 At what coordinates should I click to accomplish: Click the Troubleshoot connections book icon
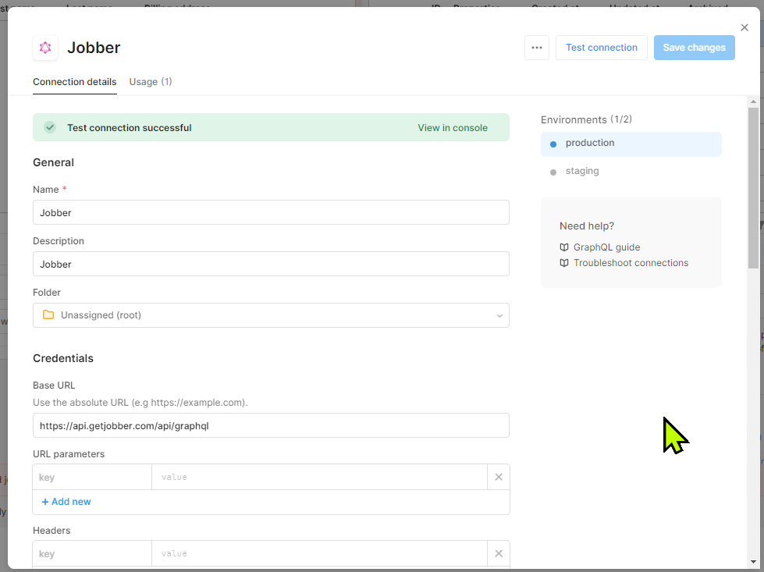(564, 263)
